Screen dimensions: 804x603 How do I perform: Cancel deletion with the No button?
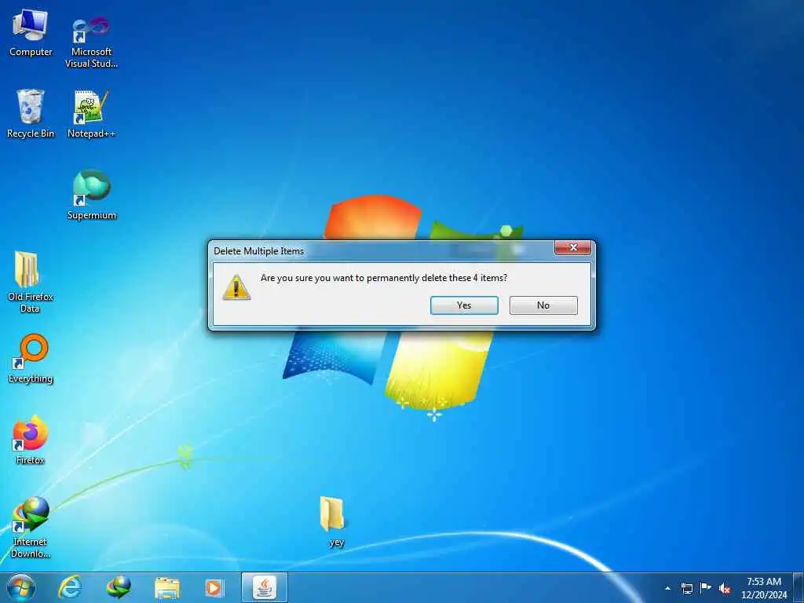(x=543, y=305)
